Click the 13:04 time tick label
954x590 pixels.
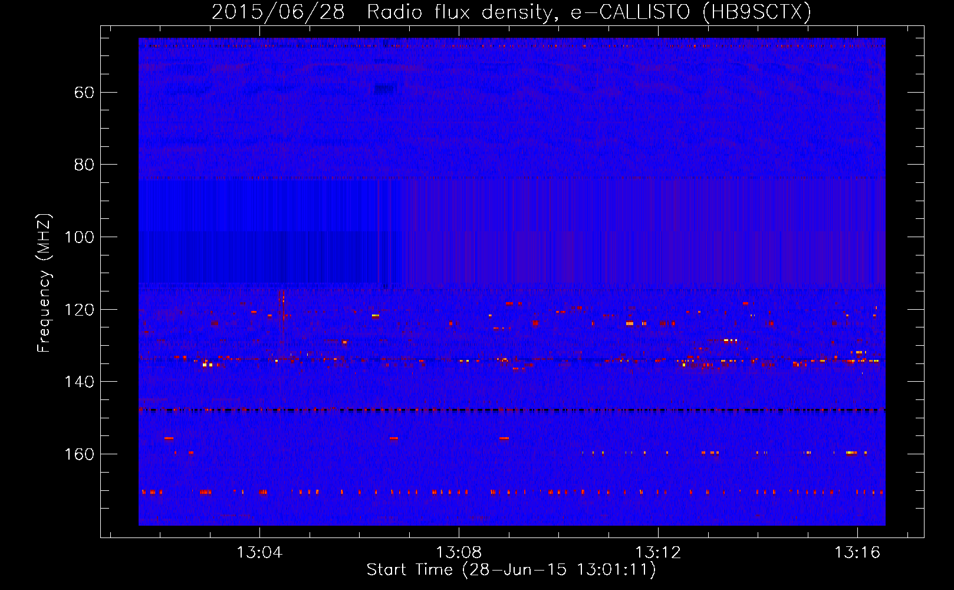(x=259, y=552)
